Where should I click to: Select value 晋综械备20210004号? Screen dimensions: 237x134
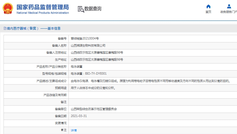85,39
